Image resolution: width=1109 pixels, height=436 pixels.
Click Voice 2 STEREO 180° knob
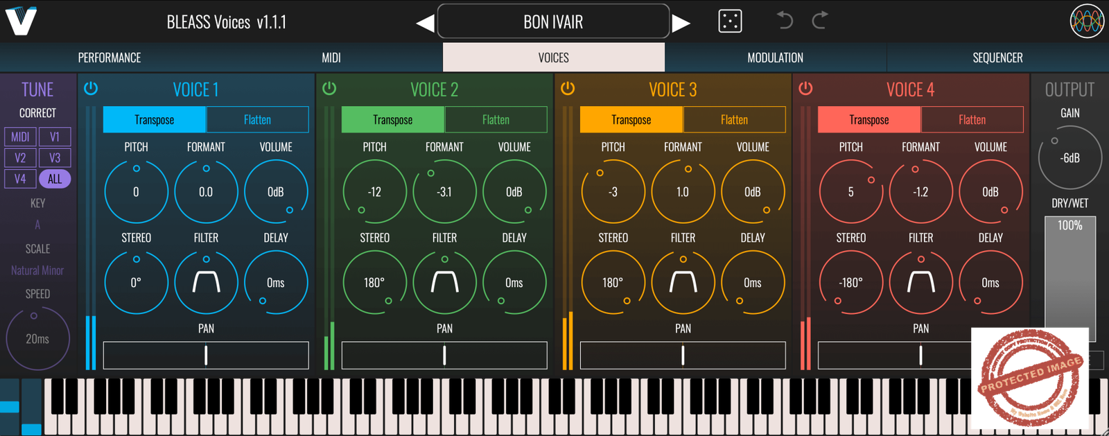pyautogui.click(x=374, y=283)
